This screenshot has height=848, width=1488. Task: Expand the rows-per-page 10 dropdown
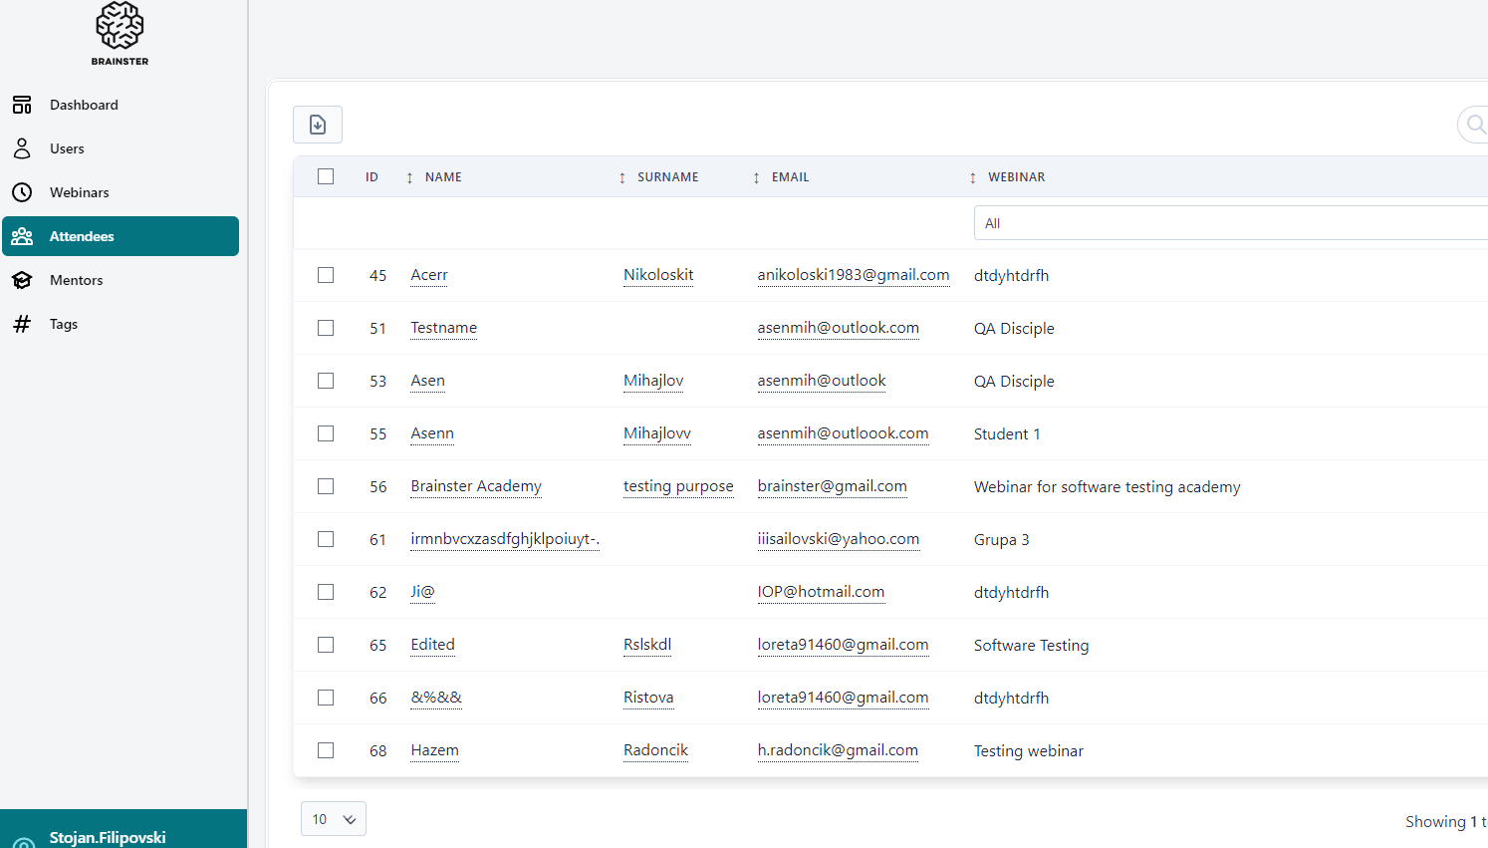[x=333, y=819]
